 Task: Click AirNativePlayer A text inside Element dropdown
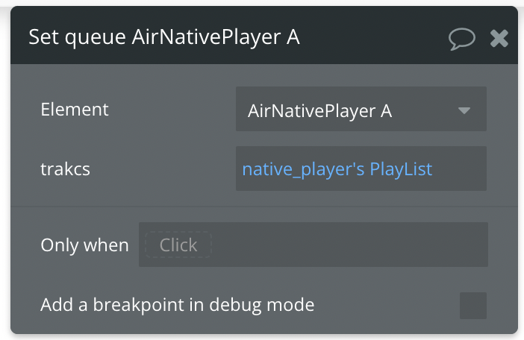[x=319, y=111]
